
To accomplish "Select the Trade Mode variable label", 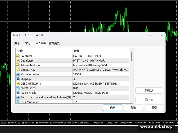I will tap(28, 93).
